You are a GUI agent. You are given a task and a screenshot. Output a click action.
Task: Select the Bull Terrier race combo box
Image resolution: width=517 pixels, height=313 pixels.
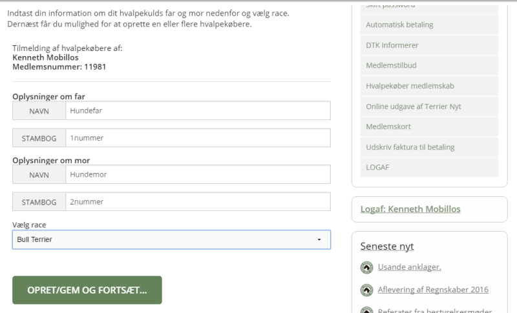[171, 239]
